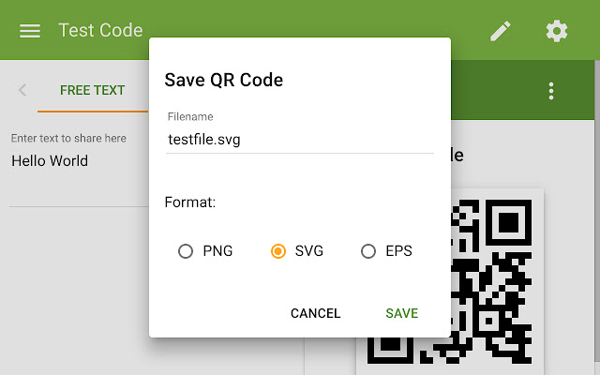Tap the left chevron beside FREE TEXT
Screen dimensions: 600x375
[x=22, y=90]
